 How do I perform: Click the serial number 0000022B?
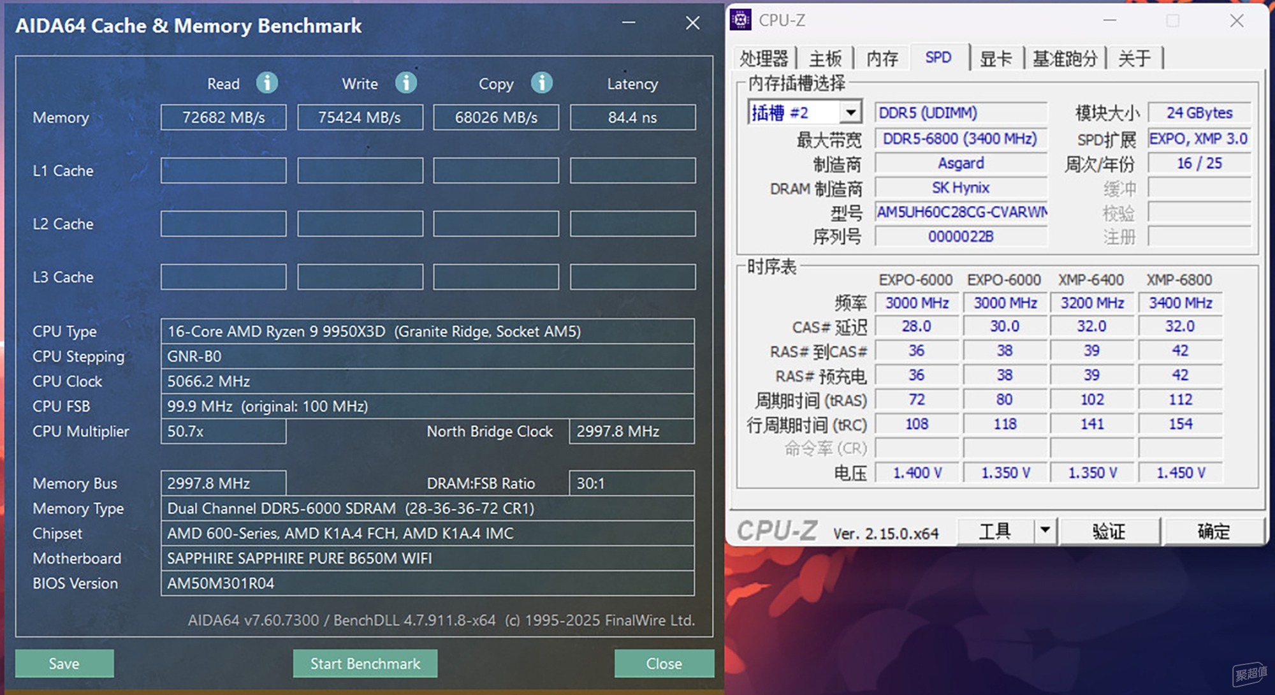[x=961, y=237]
